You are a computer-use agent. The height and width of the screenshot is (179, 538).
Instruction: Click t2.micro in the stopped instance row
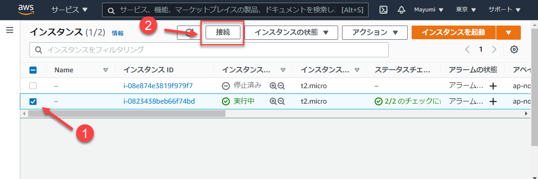314,86
